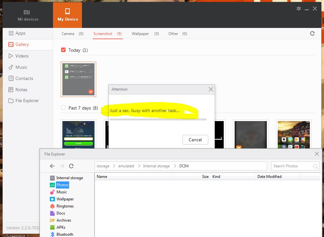Expand the Internal storage breadcrumb arrow
The height and width of the screenshot is (237, 324).
175,166
